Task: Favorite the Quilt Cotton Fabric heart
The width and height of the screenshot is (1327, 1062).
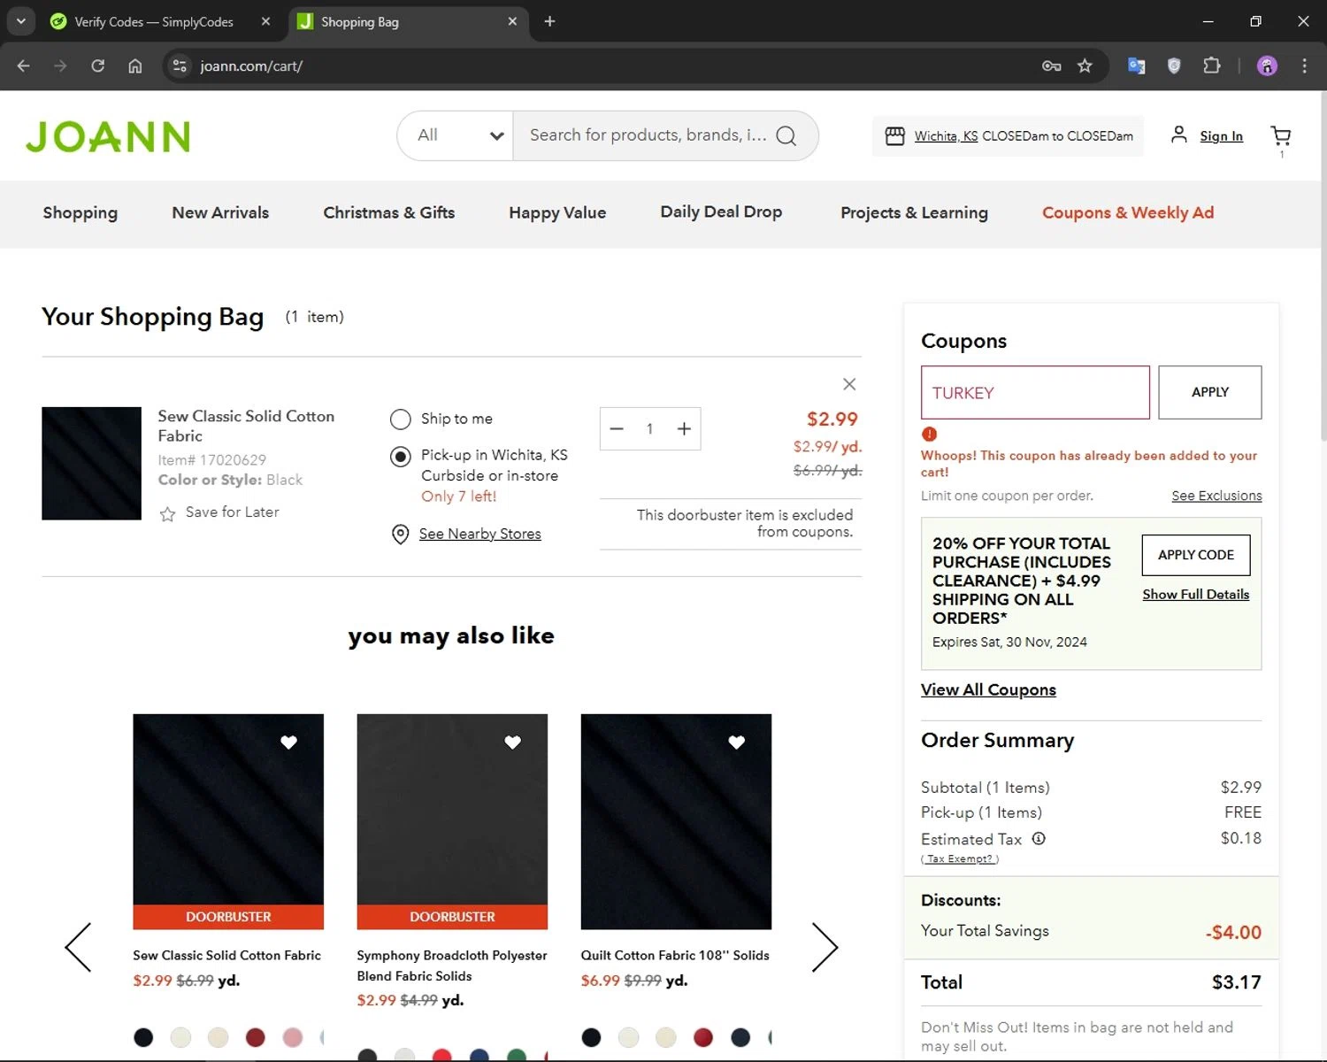Action: (x=736, y=743)
